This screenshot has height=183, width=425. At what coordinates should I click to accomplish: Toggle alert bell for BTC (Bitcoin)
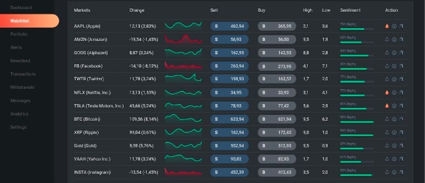tap(387, 119)
